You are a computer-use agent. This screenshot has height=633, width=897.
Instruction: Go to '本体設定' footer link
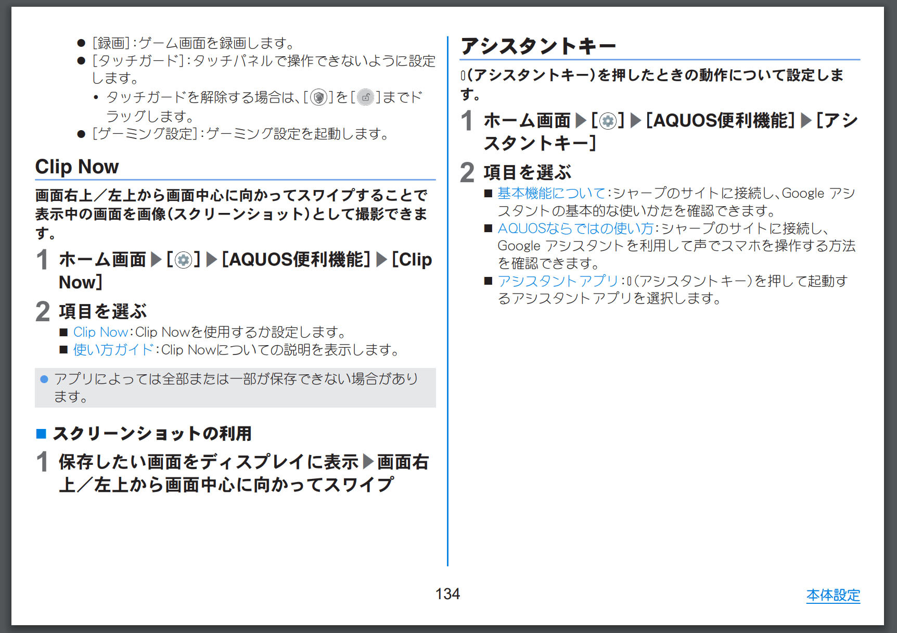point(833,595)
